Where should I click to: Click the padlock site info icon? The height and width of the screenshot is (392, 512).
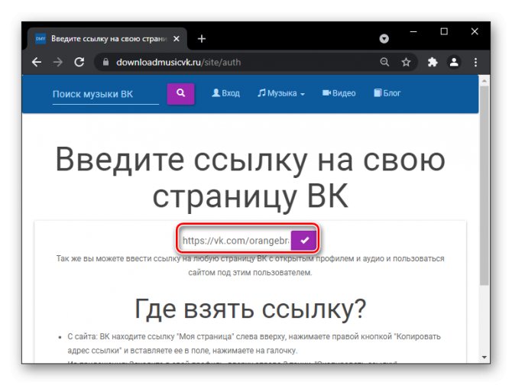105,62
